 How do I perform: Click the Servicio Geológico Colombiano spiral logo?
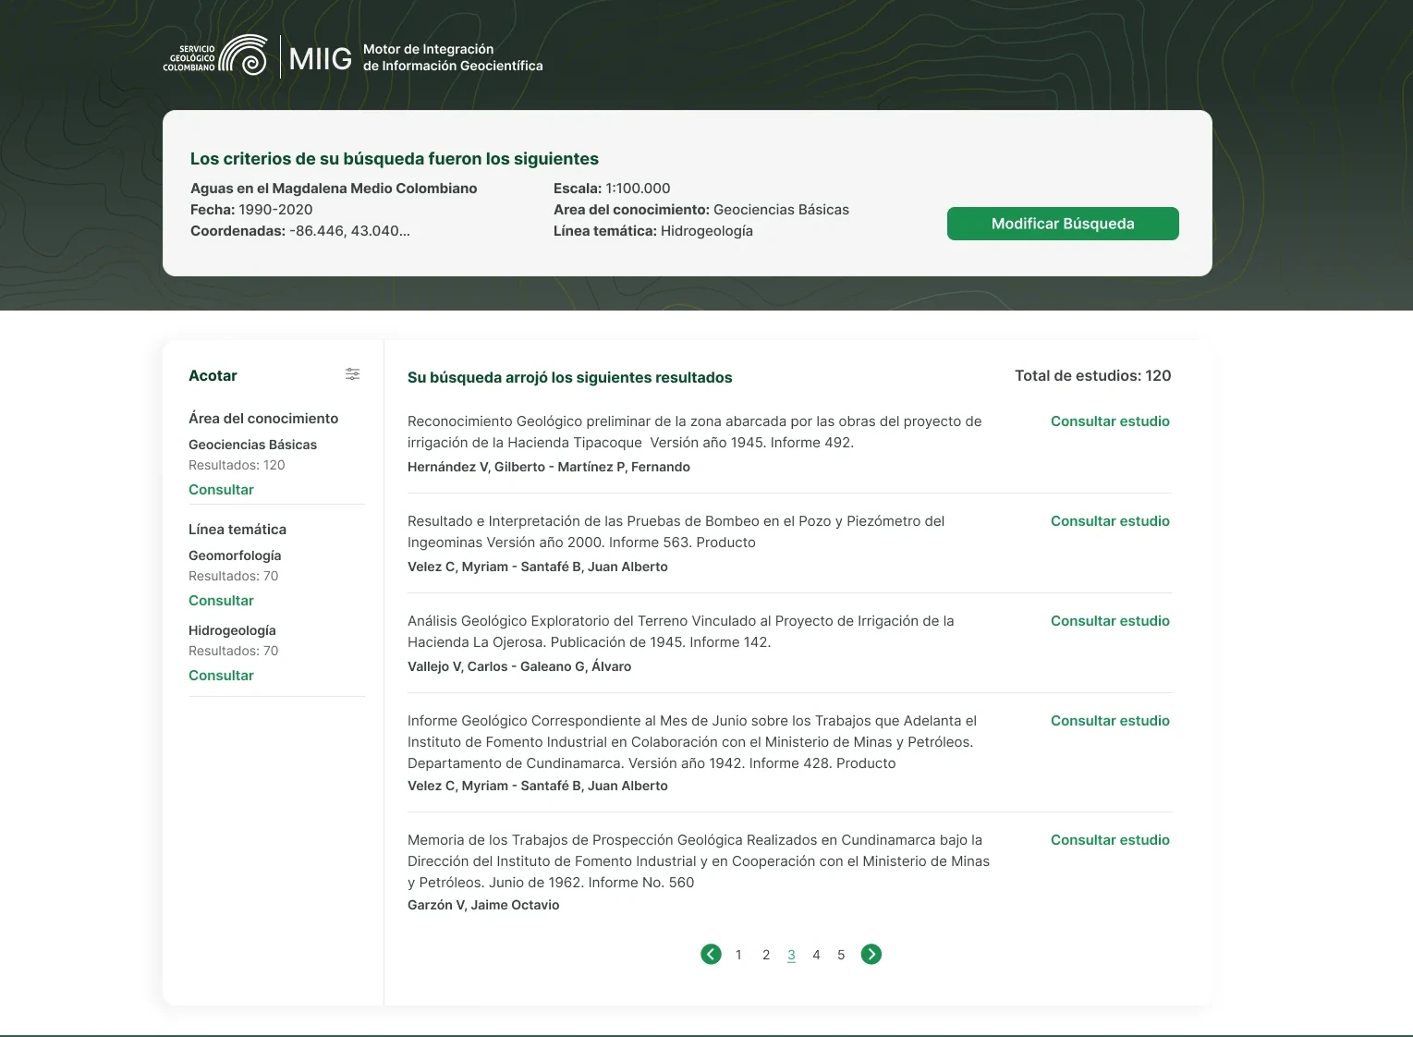(x=242, y=55)
